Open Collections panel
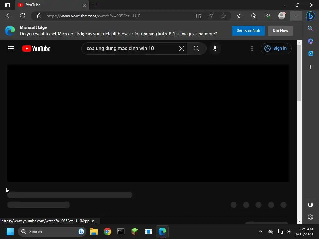This screenshot has height=239, width=319. (x=254, y=16)
